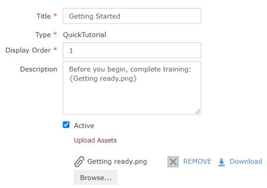The height and width of the screenshot is (188, 267).
Task: Click the Type field label
Action: click(x=43, y=35)
